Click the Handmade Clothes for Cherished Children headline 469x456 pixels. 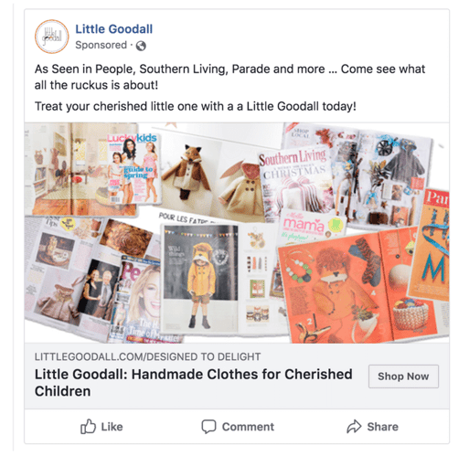[194, 383]
